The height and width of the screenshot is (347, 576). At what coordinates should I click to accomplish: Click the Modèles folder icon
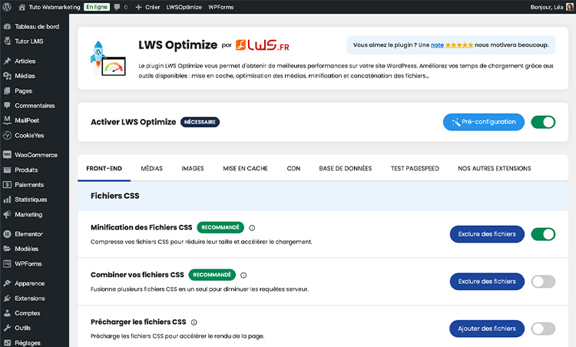click(8, 249)
